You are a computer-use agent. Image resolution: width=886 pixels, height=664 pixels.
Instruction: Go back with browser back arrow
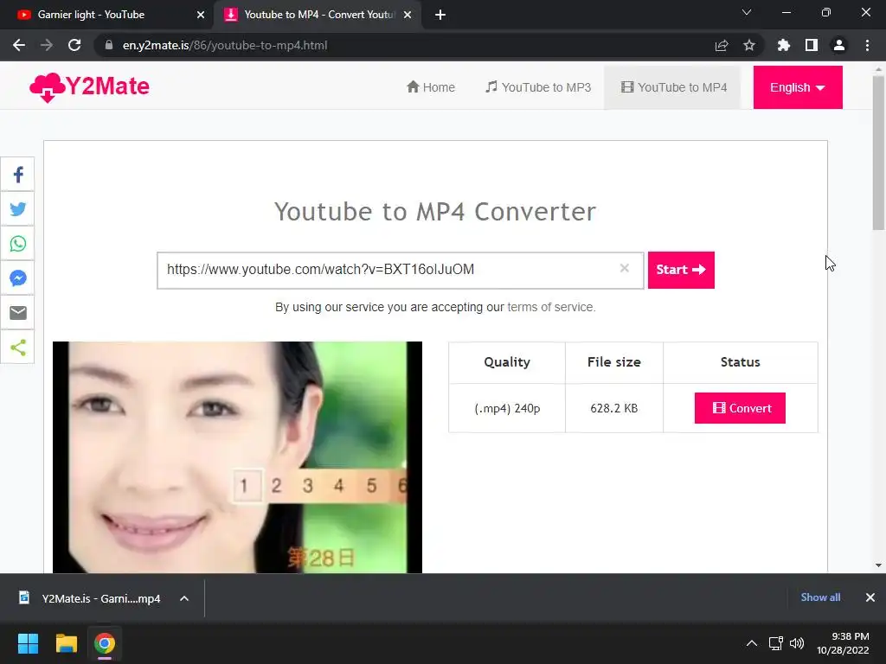19,45
